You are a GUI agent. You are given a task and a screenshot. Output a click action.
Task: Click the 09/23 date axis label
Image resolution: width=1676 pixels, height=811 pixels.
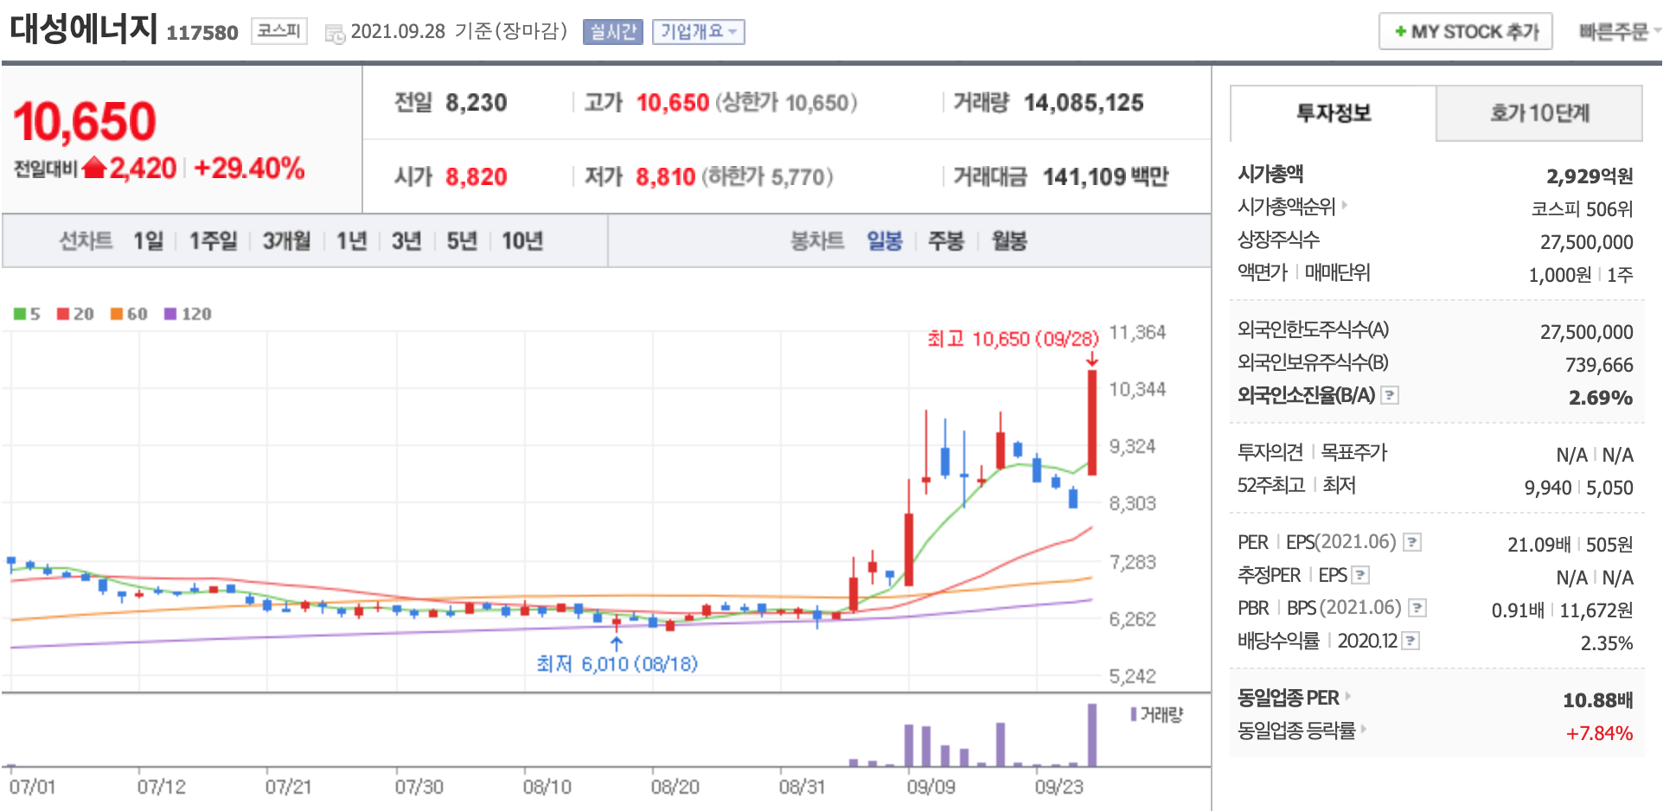click(x=1059, y=787)
